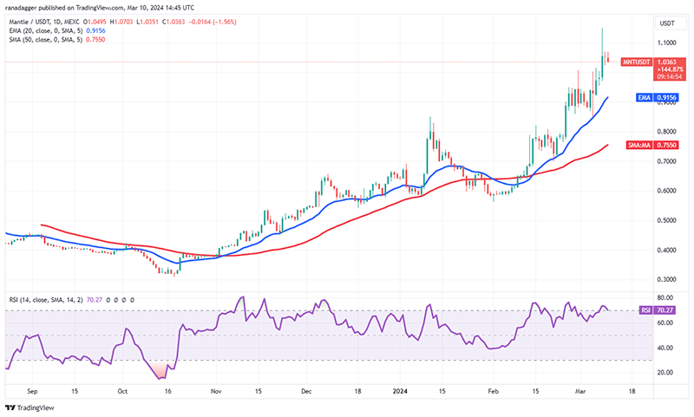Click the 80.00 RSI axis label
694x417 pixels.
click(x=665, y=297)
